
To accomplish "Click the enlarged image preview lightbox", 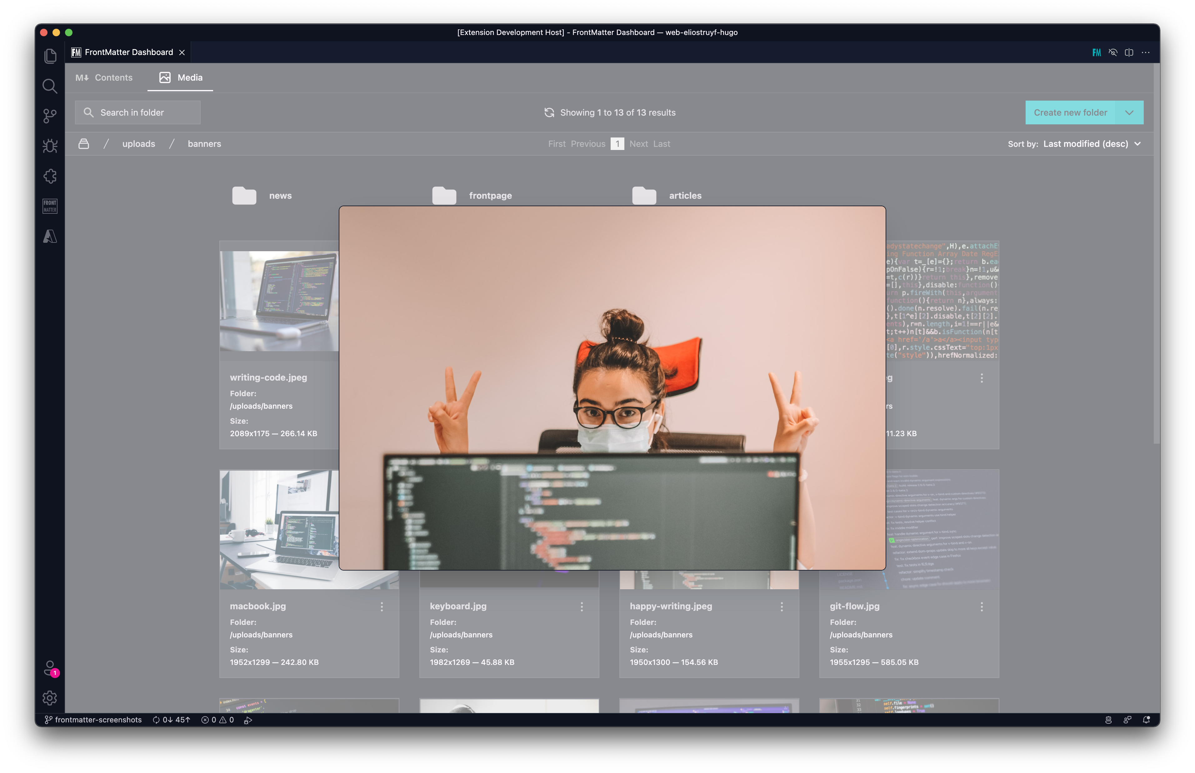I will 612,387.
